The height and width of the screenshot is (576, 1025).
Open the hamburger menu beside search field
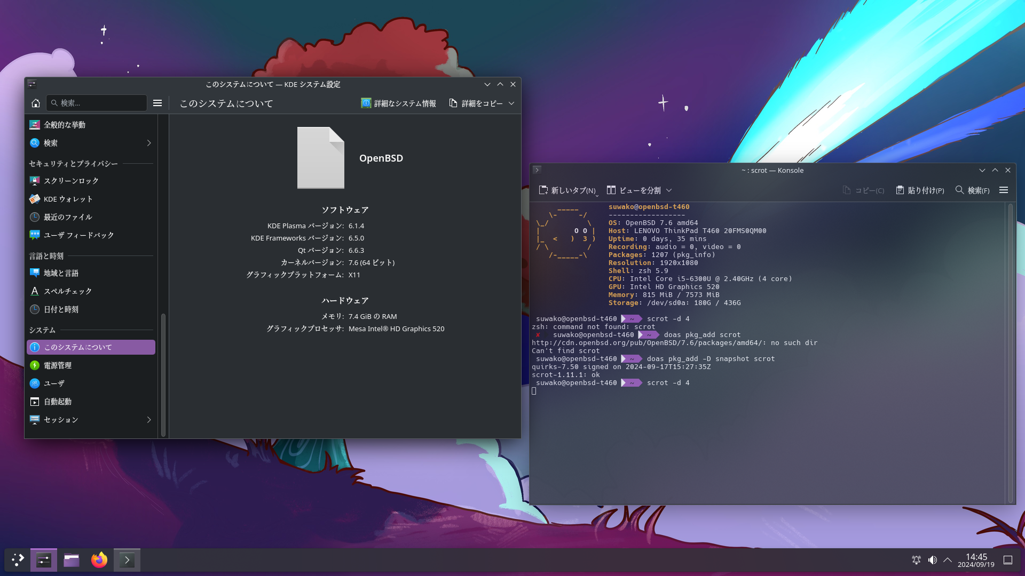coord(157,103)
